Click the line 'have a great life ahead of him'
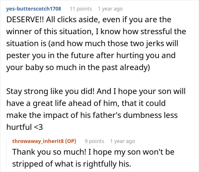 (x=86, y=103)
